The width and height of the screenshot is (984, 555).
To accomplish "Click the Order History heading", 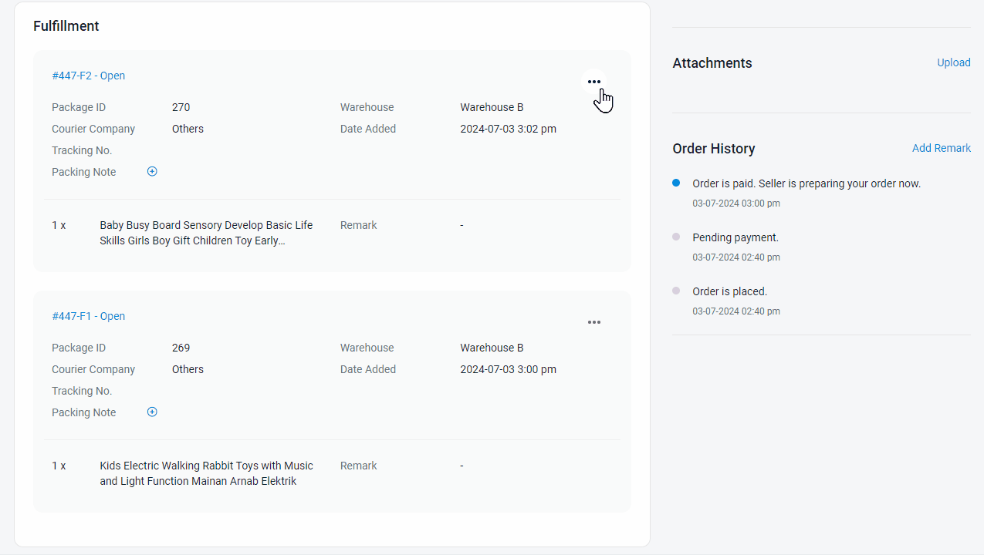I will click(713, 149).
